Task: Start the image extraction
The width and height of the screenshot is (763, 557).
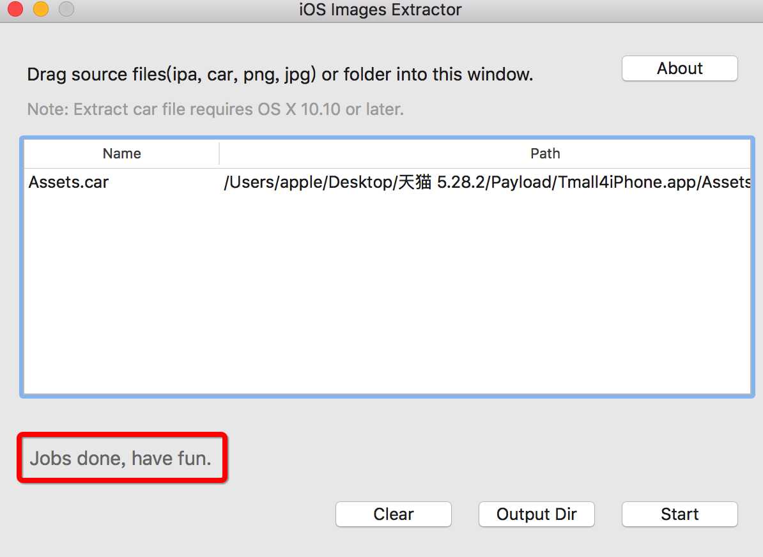Action: (x=679, y=514)
